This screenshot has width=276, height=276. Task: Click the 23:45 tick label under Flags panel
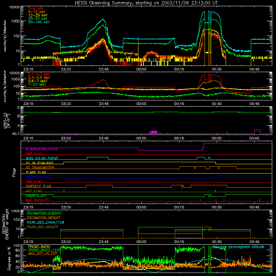pos(104,207)
